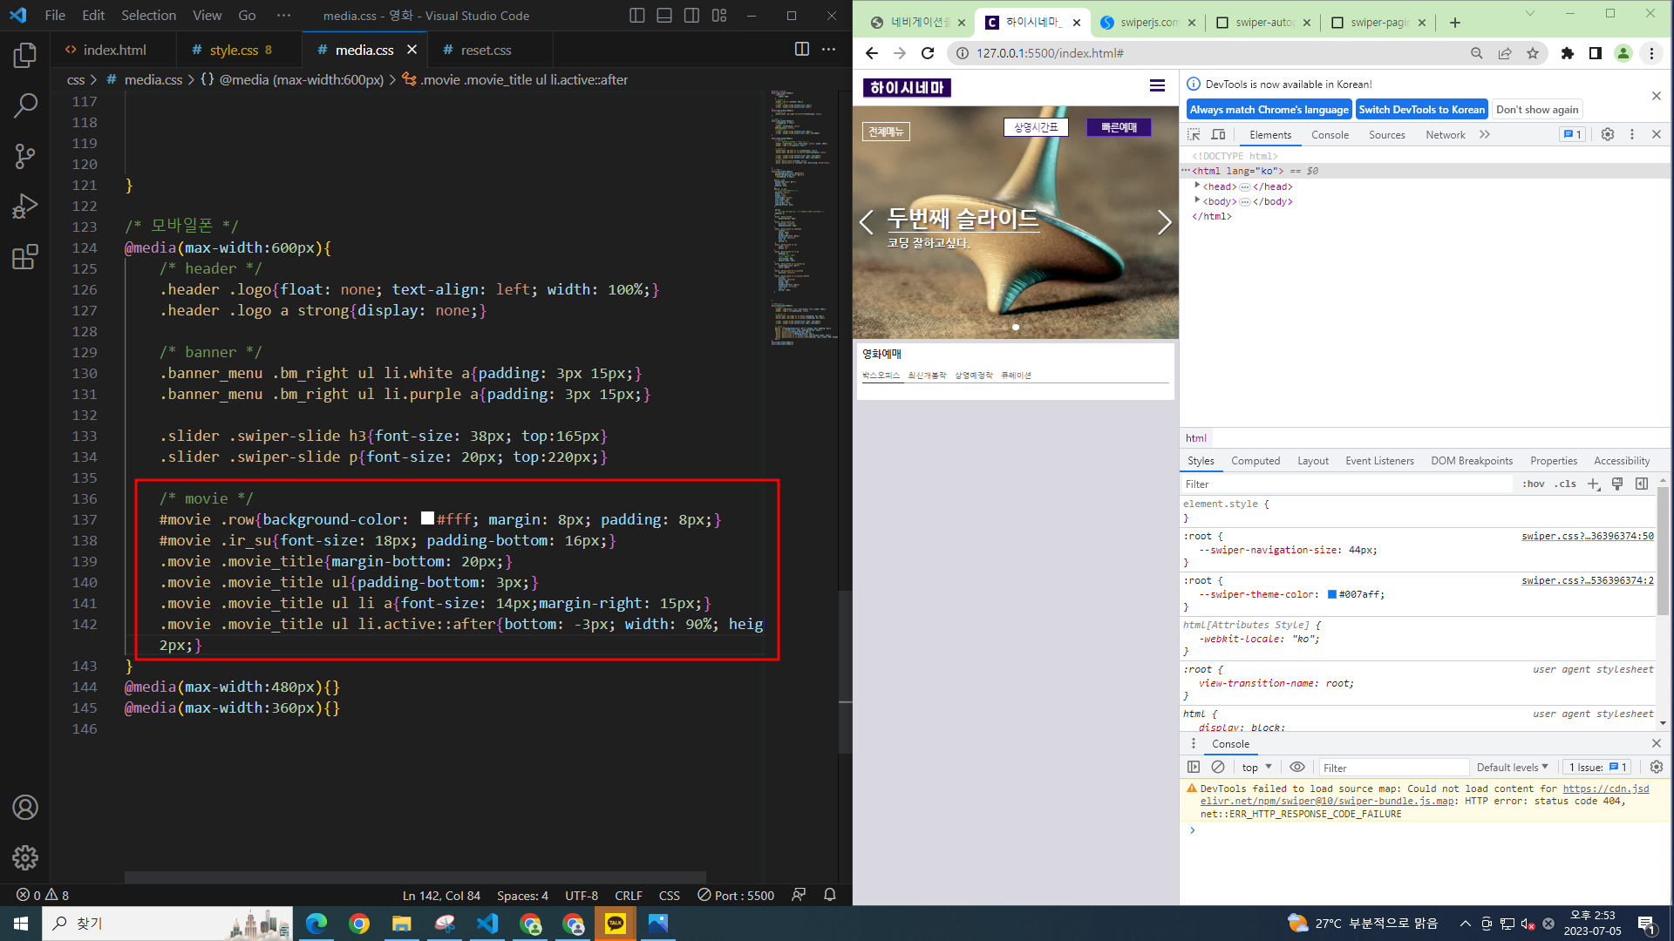The height and width of the screenshot is (941, 1674).
Task: Open the top context dropdown in Console
Action: pos(1256,767)
